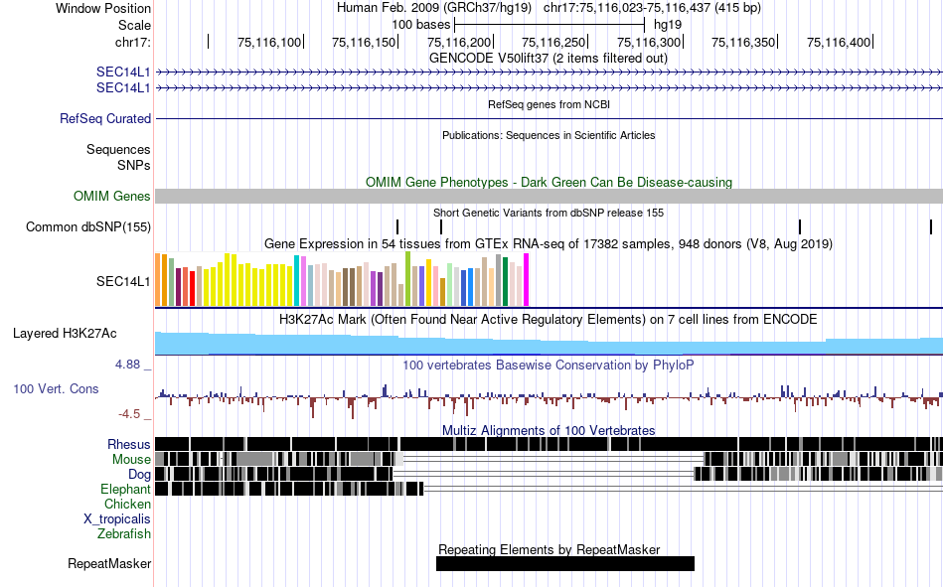Viewport: 944px width, 587px height.
Task: Click the dbSNP variant tick just right of 75,116,350
Action: point(800,227)
